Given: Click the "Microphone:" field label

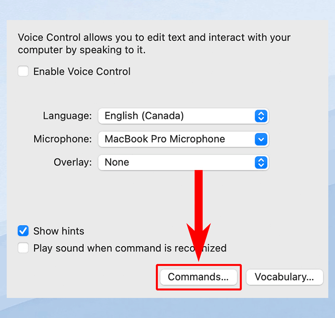Looking at the screenshot, I should [63, 139].
